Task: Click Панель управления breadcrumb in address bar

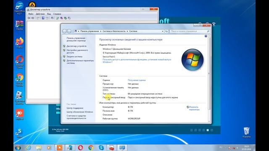Action: (x=90, y=31)
